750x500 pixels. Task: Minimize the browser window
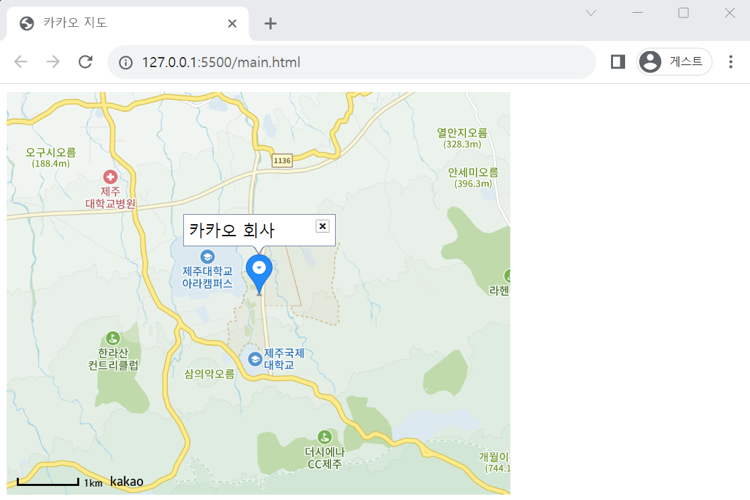pyautogui.click(x=638, y=13)
